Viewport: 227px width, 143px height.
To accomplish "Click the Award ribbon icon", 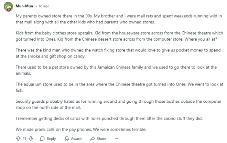I will tap(66, 139).
